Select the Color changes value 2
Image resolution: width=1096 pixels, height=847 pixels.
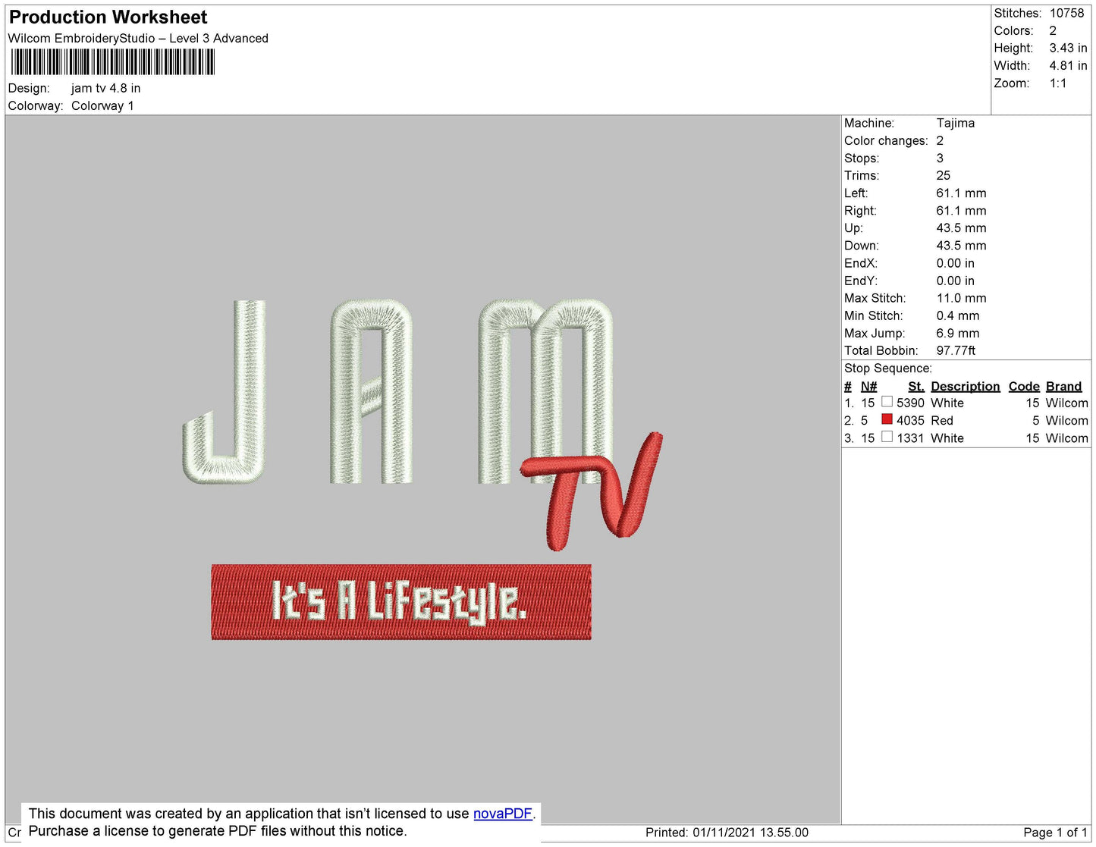(940, 140)
